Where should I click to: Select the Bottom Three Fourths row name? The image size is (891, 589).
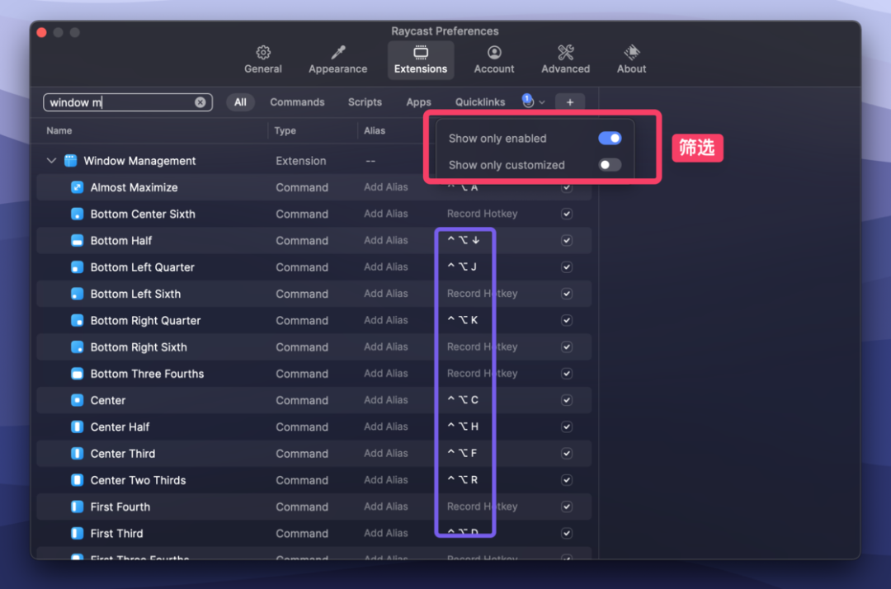coord(147,374)
